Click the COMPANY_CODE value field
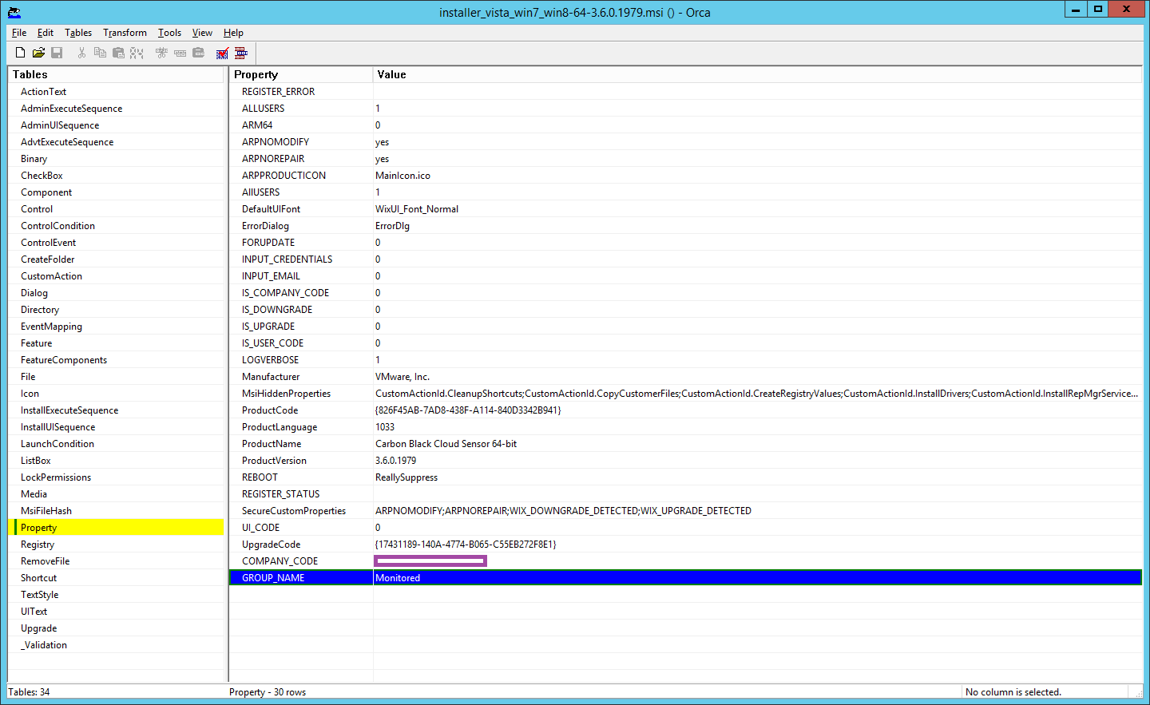 pos(430,561)
